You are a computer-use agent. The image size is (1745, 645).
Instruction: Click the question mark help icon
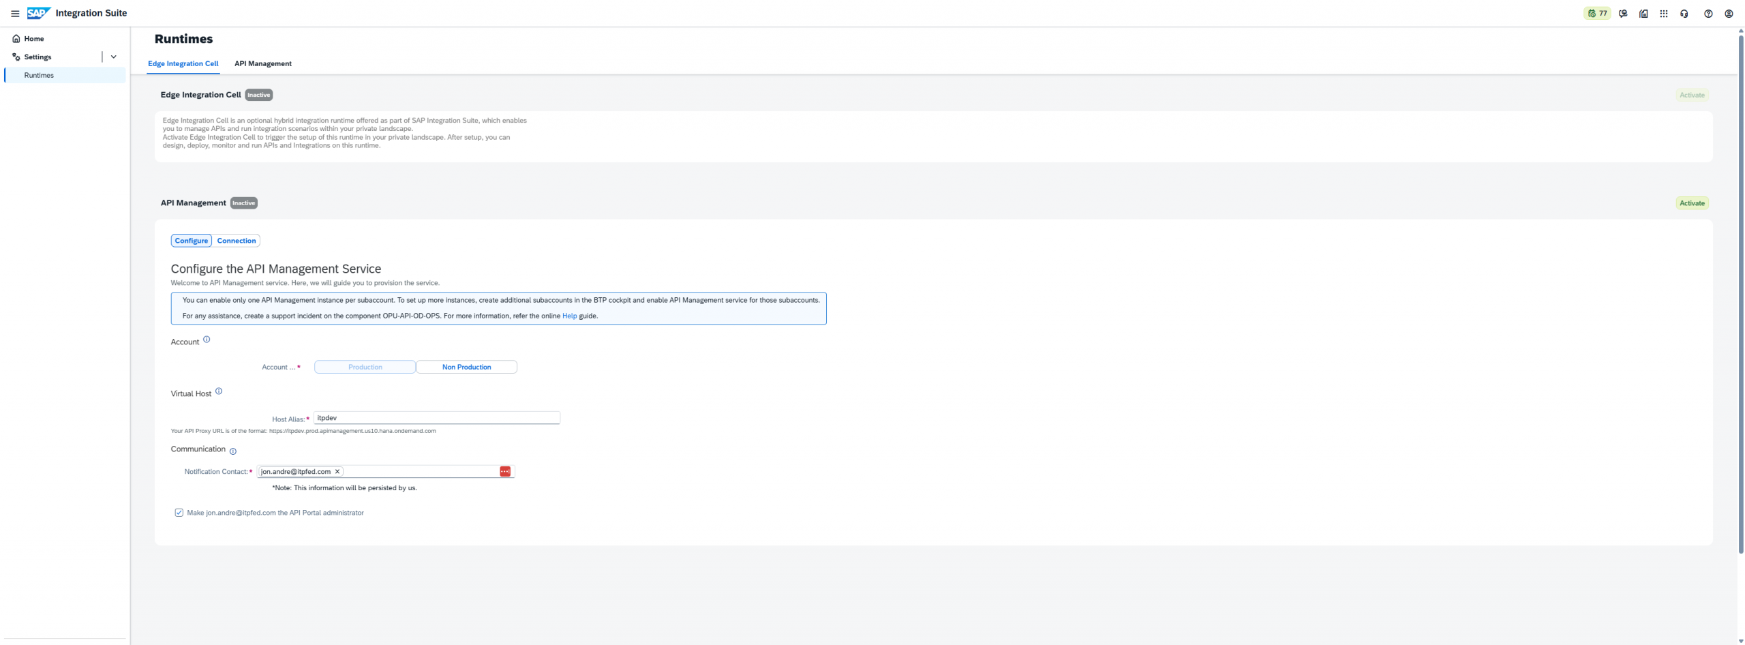[1708, 14]
